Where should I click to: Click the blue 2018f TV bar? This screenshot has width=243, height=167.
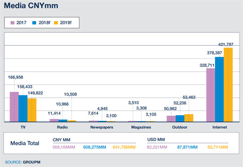[23, 108]
